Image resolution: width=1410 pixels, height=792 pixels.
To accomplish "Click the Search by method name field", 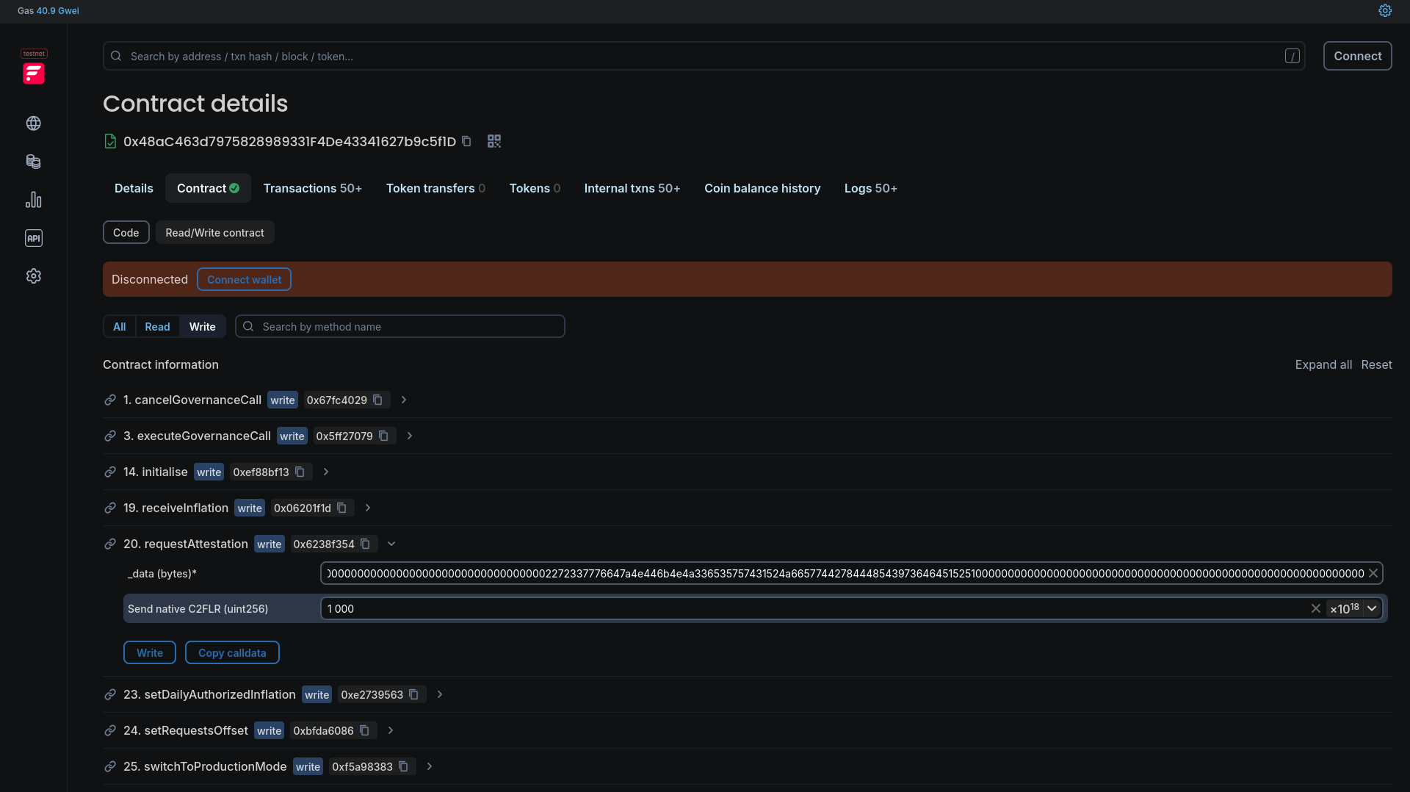I will [408, 327].
